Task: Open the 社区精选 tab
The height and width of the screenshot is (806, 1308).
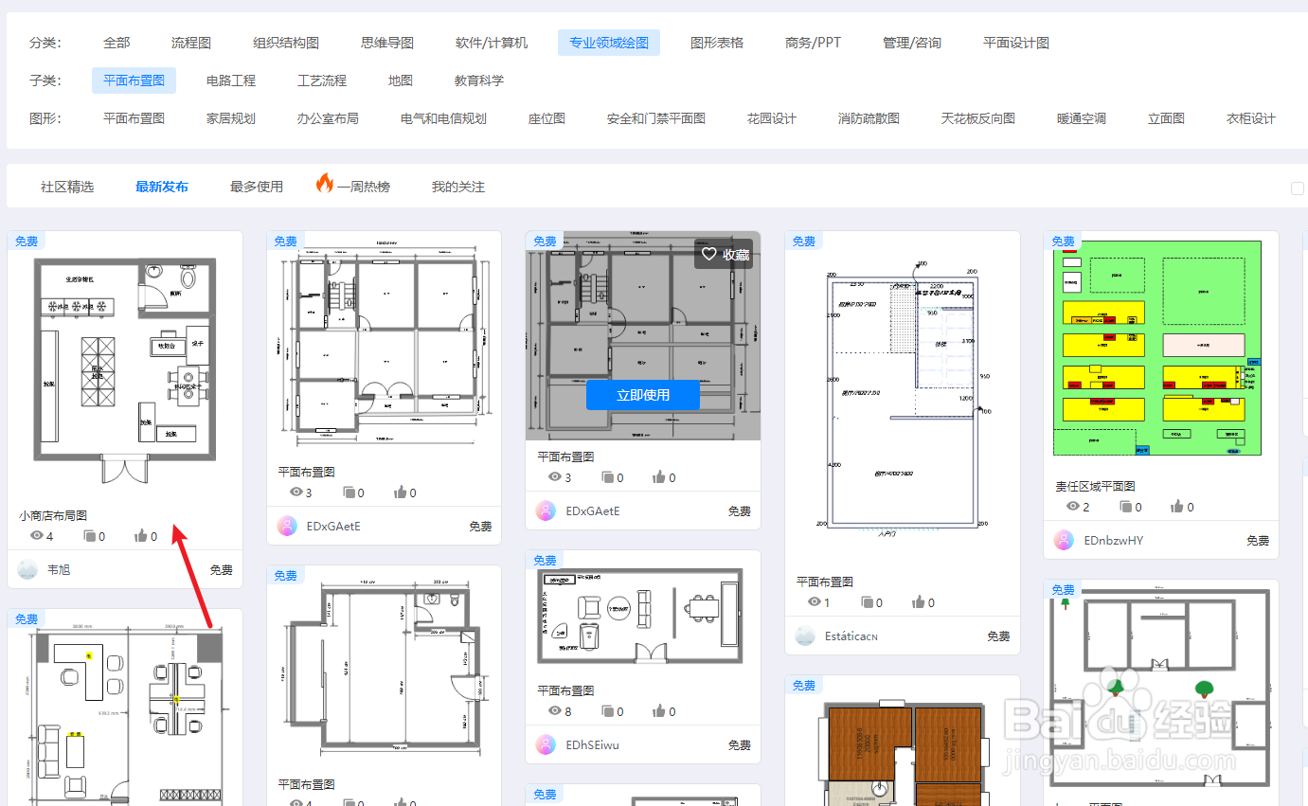Action: point(66,186)
